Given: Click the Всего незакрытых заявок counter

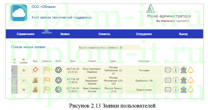Looking at the screenshot, I should click(109, 48).
